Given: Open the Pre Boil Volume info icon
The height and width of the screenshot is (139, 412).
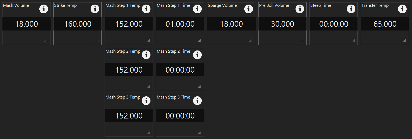Looking at the screenshot, I should click(300, 9).
